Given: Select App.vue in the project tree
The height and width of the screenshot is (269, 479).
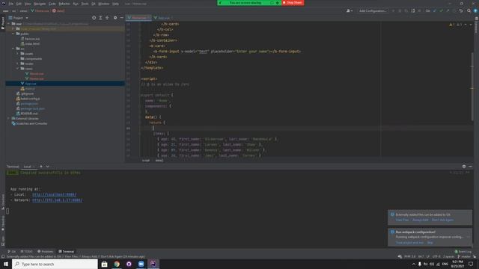Looking at the screenshot, I should (x=31, y=84).
